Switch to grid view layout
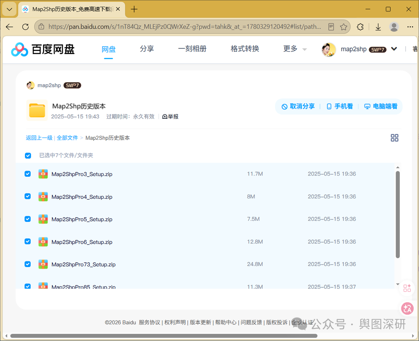This screenshot has height=341, width=419. pyautogui.click(x=394, y=138)
